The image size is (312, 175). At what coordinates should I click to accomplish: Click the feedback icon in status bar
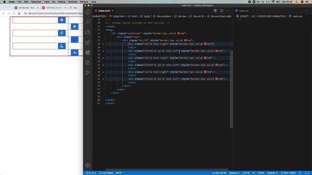click(x=300, y=173)
